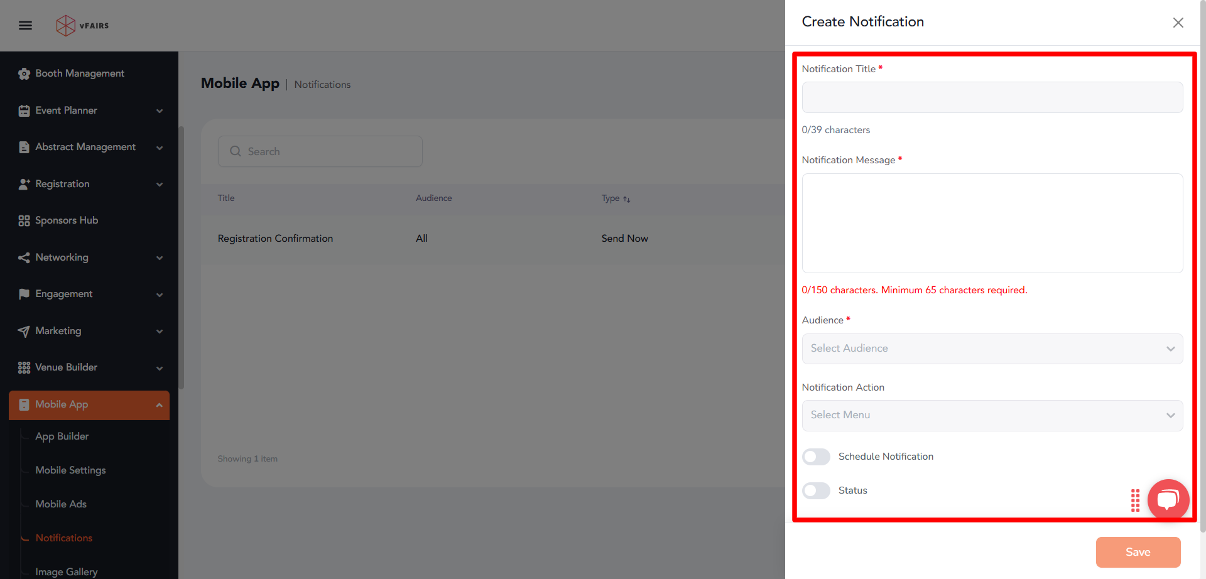Switch to the Image Gallery section

tap(67, 571)
